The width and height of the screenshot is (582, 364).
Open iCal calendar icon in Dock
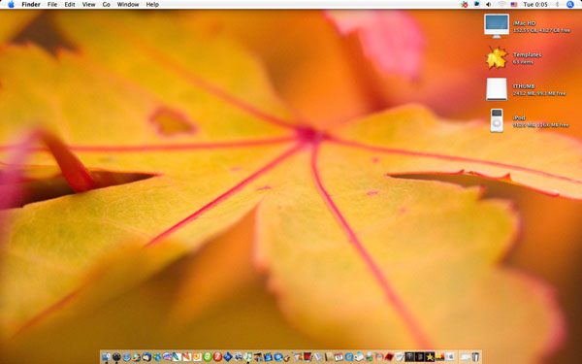coord(339,357)
